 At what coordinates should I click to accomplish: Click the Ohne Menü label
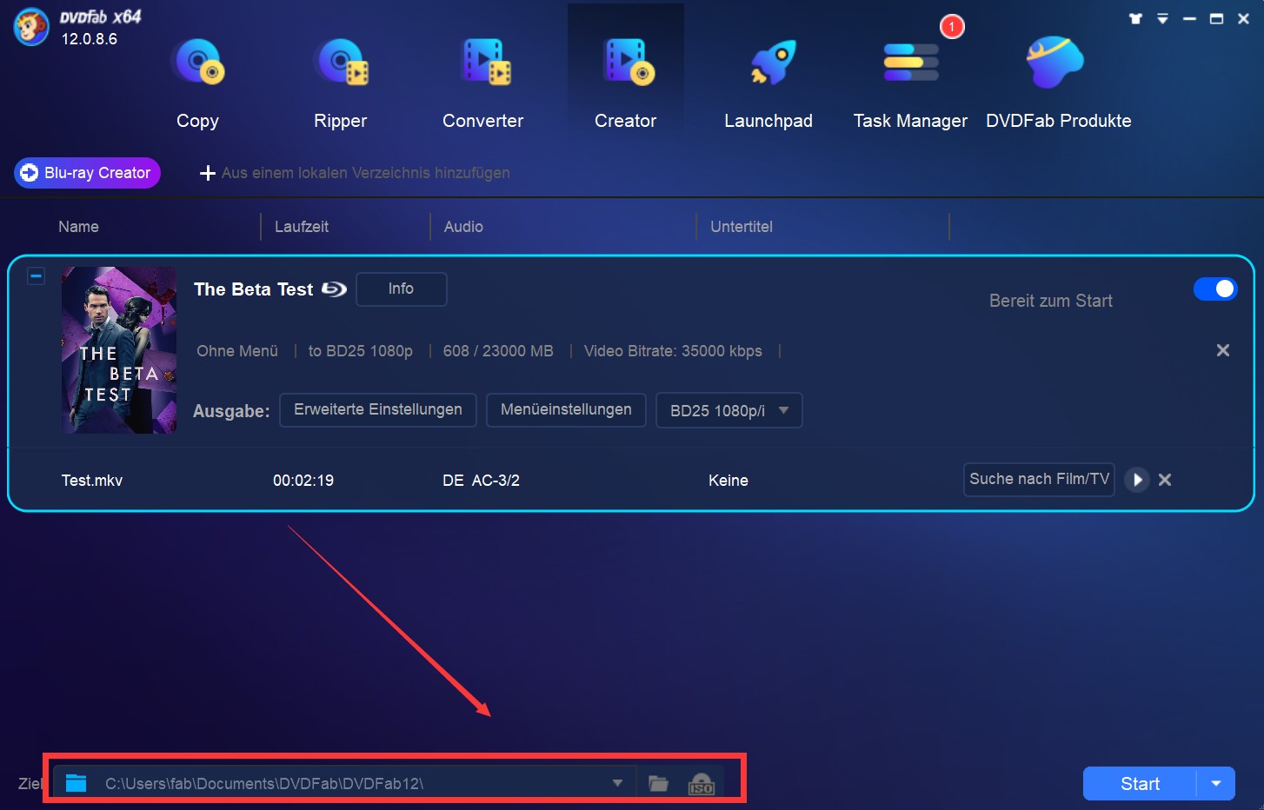tap(237, 351)
